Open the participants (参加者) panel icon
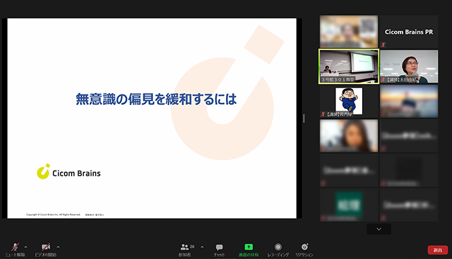Screen dimensions: 452x259 click(184, 247)
